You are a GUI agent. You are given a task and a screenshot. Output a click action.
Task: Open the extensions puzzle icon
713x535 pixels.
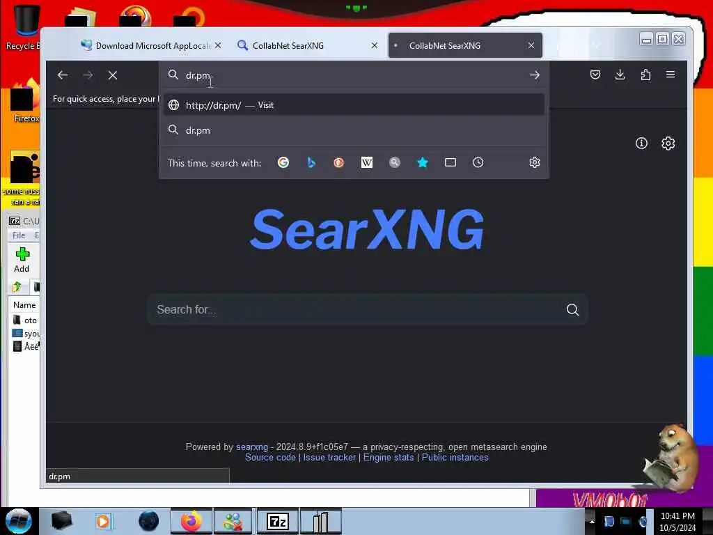(645, 75)
